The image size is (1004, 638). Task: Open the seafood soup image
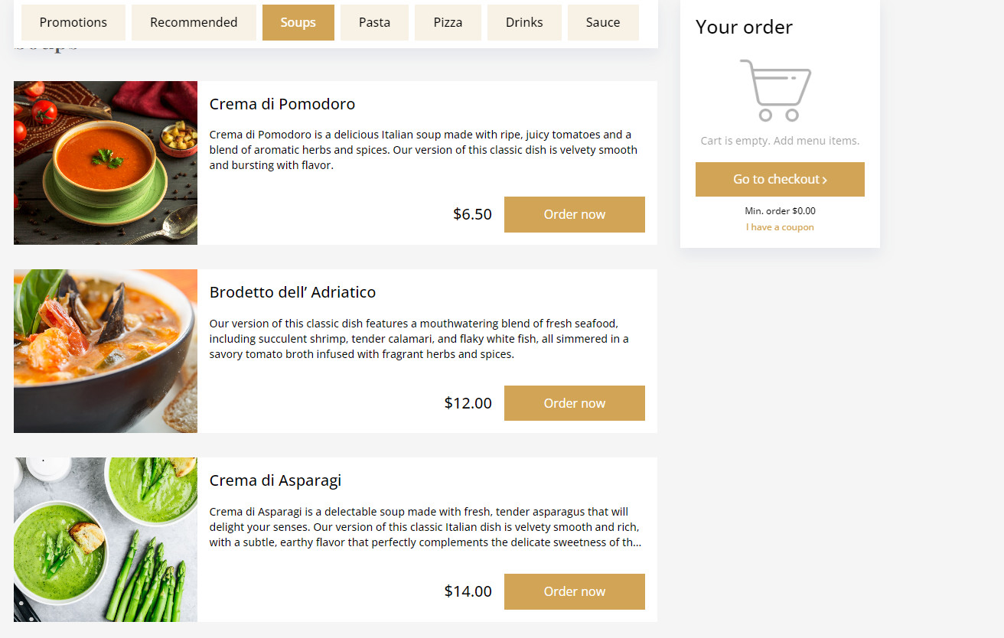106,351
